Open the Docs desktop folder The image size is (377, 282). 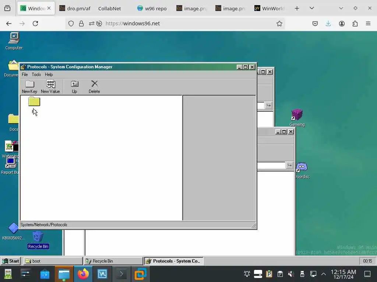pyautogui.click(x=13, y=123)
